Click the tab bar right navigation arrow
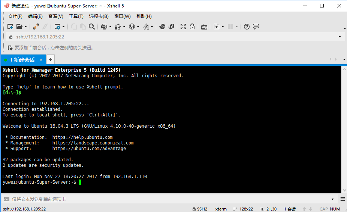Image resolution: width=347 pixels, height=212 pixels. (336, 59)
